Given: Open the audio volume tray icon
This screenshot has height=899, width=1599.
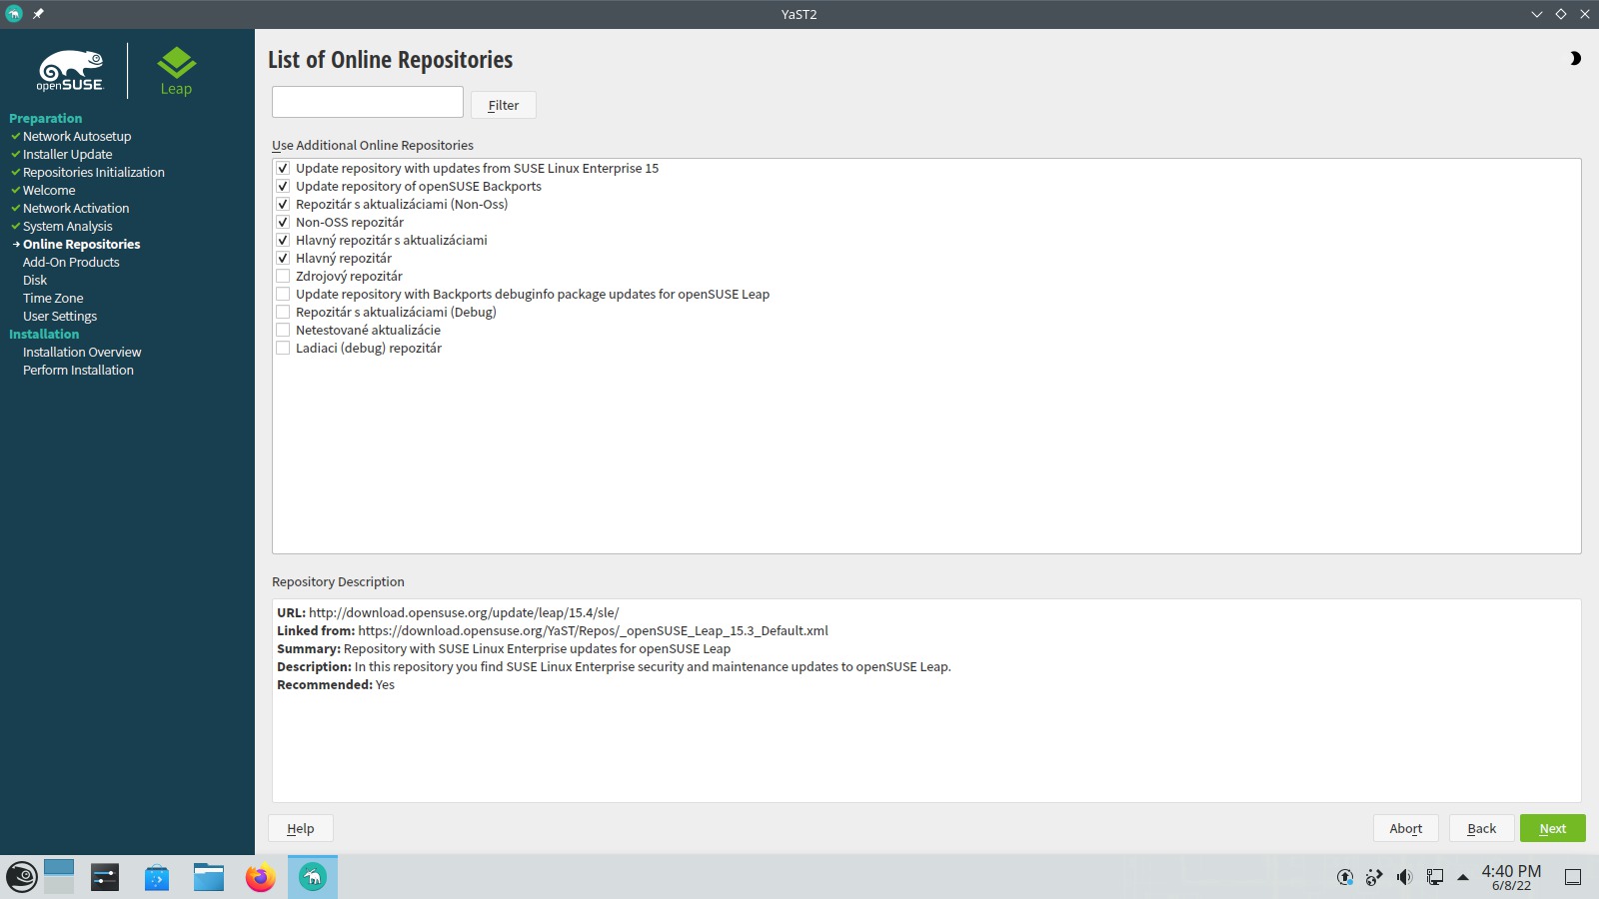Looking at the screenshot, I should [x=1404, y=877].
